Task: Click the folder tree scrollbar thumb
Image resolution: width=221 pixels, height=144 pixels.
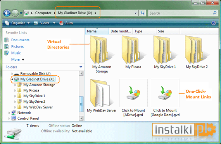Action: (x=81, y=104)
